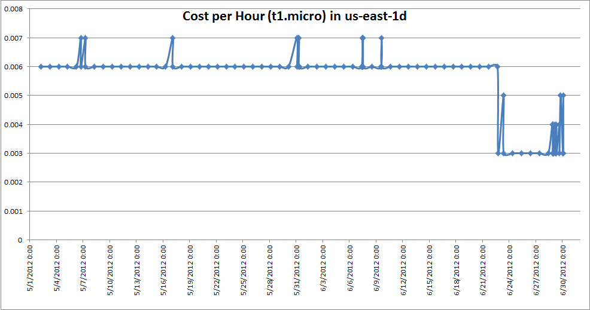Select the first 0.003 marker after the price drop

(x=498, y=154)
